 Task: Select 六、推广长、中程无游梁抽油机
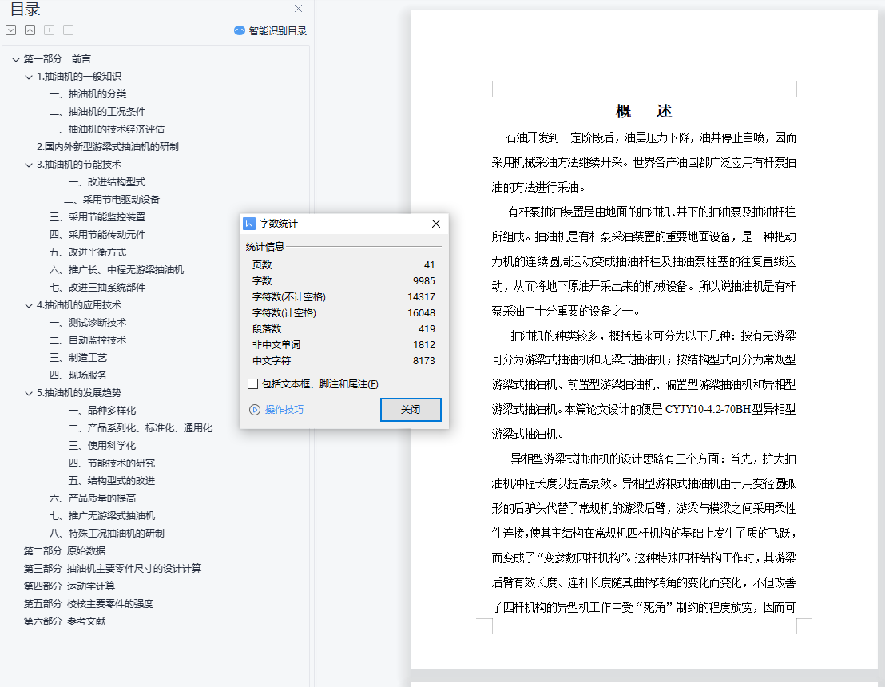pyautogui.click(x=117, y=270)
